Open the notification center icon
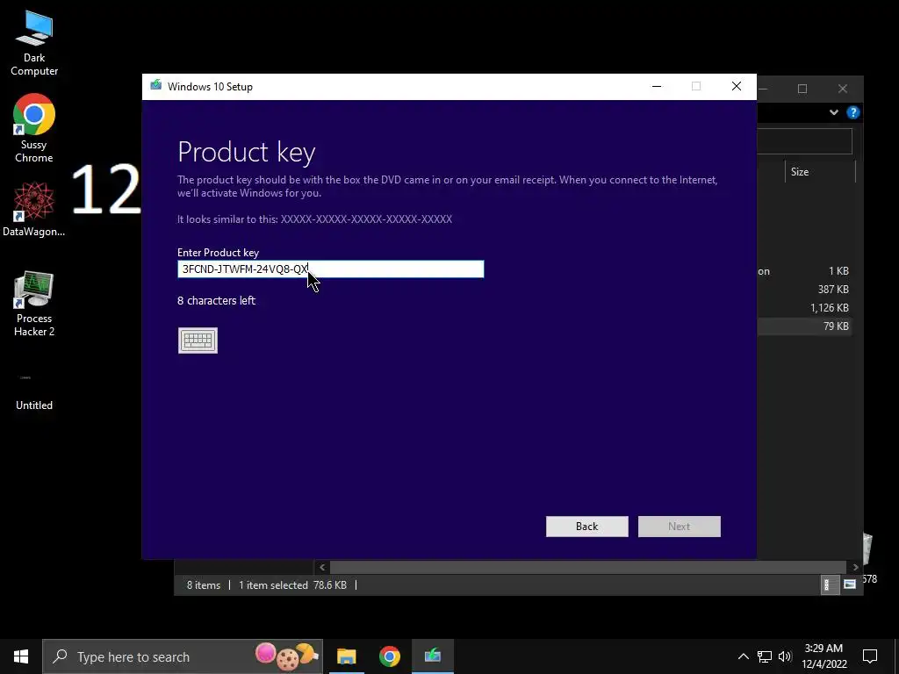The height and width of the screenshot is (674, 899). tap(870, 656)
